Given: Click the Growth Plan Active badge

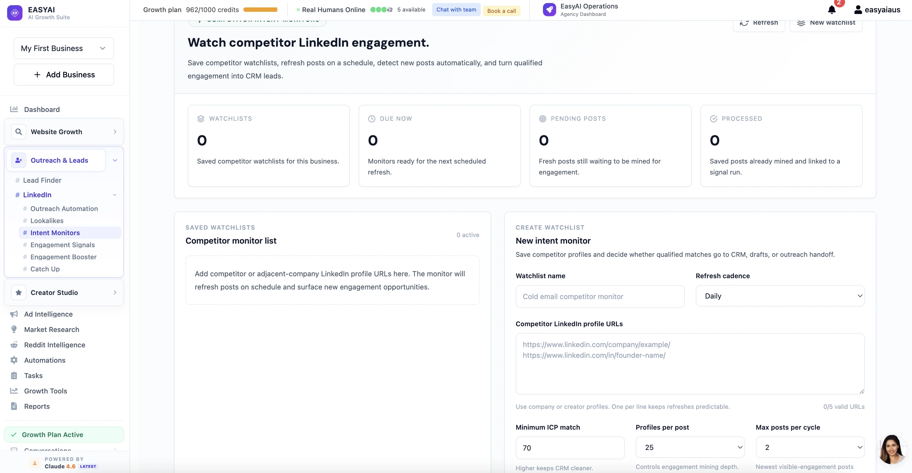Looking at the screenshot, I should (64, 434).
